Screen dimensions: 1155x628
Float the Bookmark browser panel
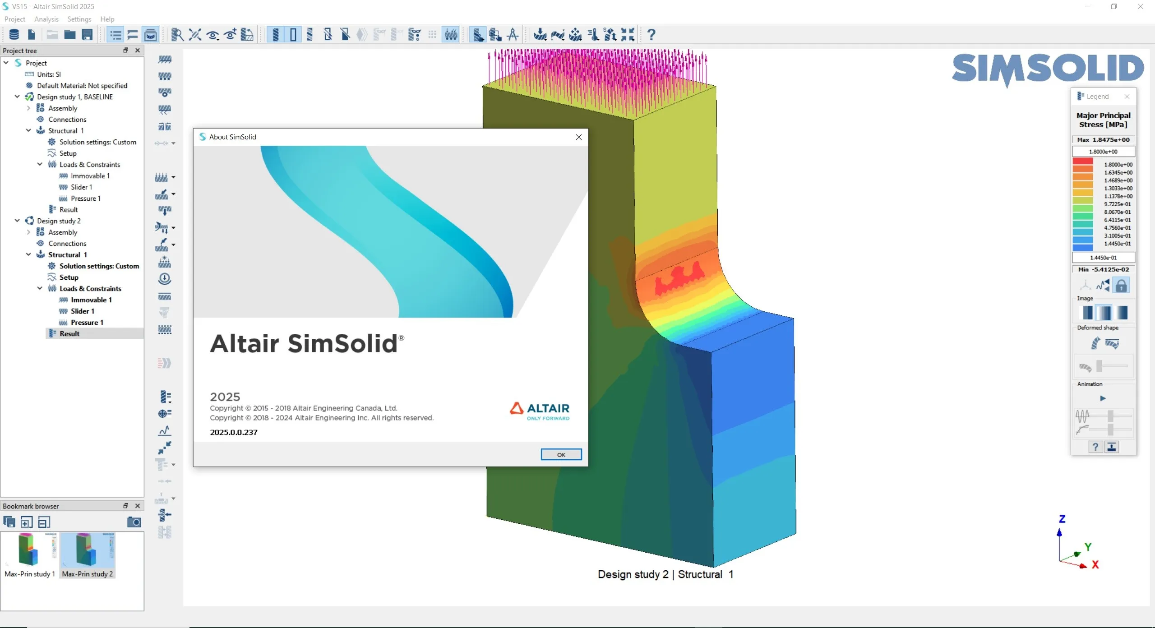[126, 506]
